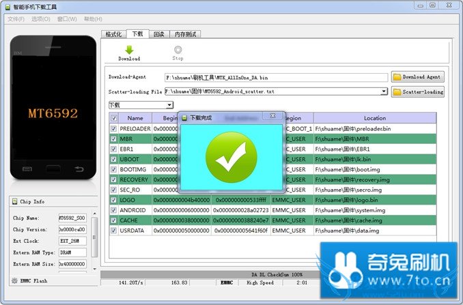Click the 141.20T/s speed status
The height and width of the screenshot is (305, 463).
click(130, 282)
